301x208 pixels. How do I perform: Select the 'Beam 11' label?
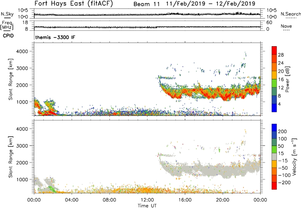(147, 4)
